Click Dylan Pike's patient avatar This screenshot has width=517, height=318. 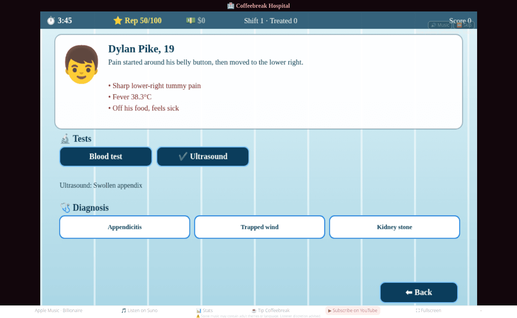click(x=82, y=64)
